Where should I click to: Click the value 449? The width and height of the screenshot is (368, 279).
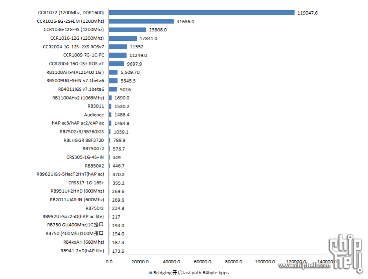pos(116,158)
